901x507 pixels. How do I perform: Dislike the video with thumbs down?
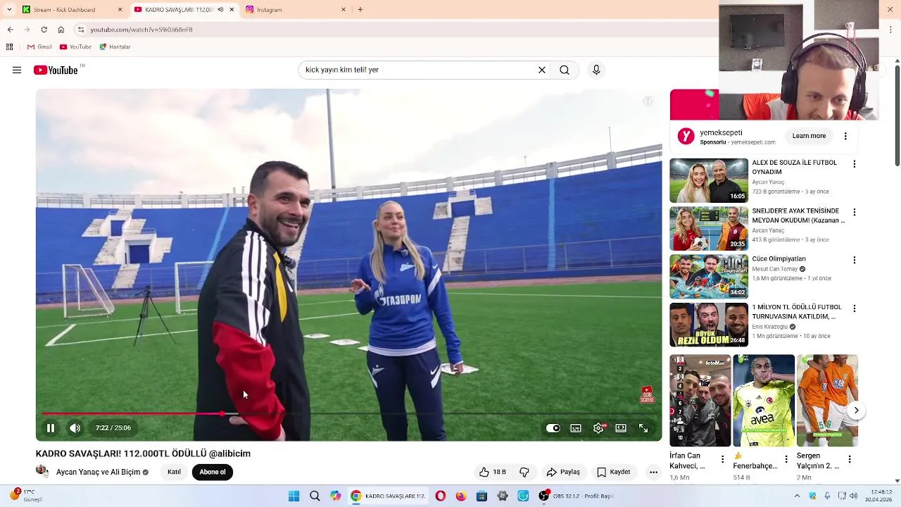tap(524, 472)
